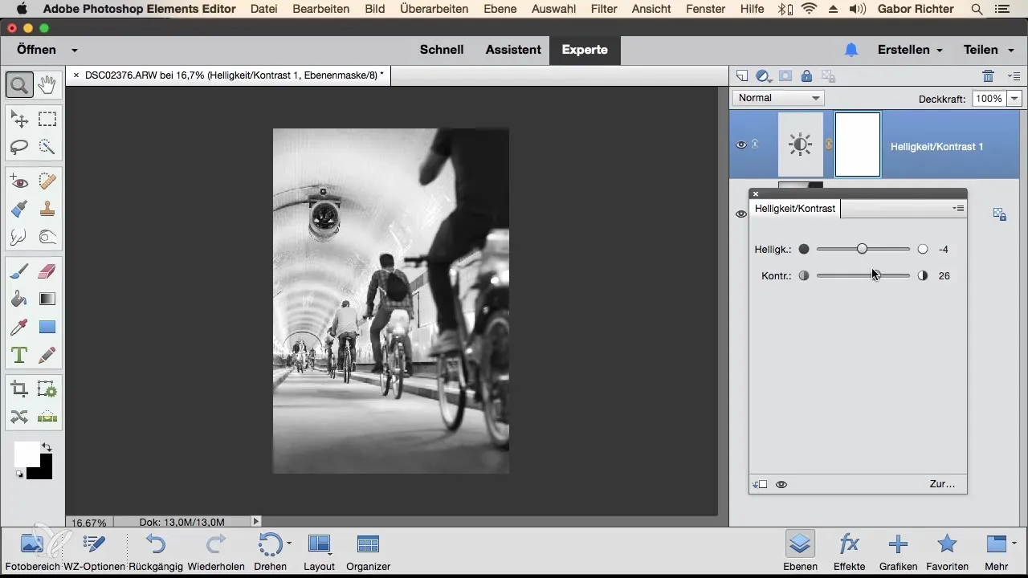Select the Helligkeit/Kontrast panel tab

click(795, 209)
